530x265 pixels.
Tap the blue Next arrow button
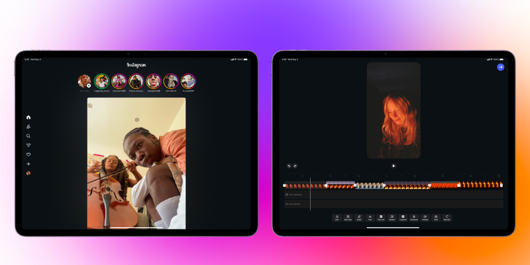click(500, 67)
